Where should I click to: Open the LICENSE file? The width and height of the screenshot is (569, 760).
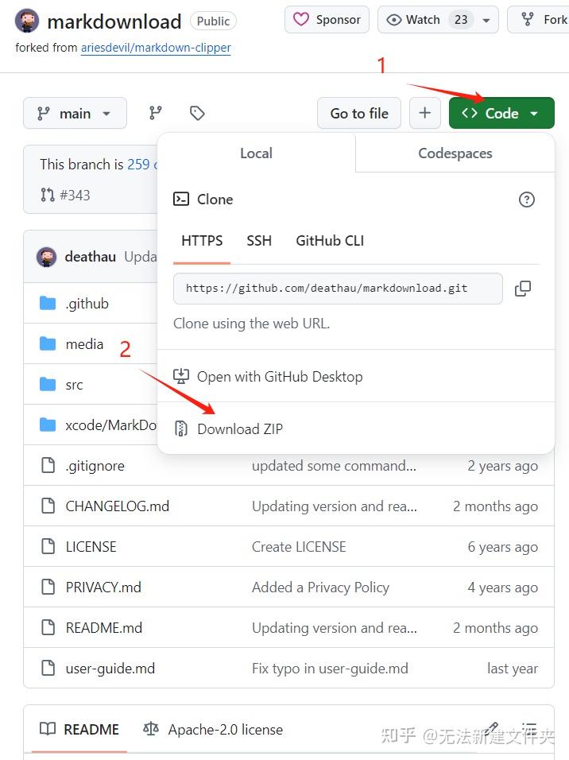click(x=91, y=547)
